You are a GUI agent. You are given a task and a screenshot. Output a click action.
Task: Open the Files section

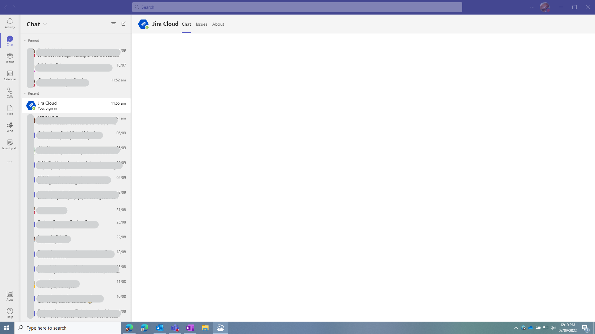coord(10,110)
